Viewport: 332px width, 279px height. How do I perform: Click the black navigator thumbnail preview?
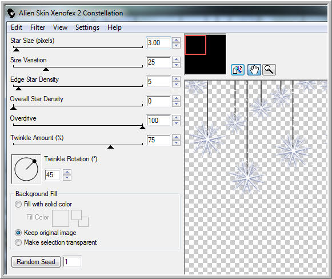pos(205,54)
